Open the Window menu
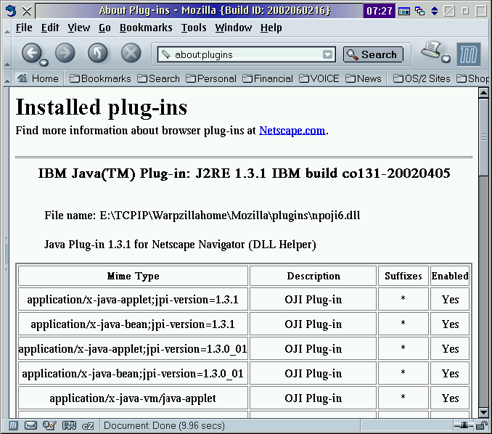This screenshot has width=492, height=434. click(234, 28)
